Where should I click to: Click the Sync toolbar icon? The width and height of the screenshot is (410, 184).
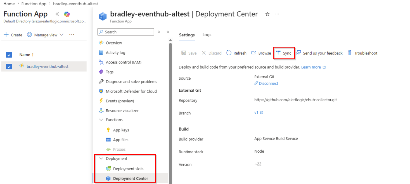pos(278,53)
